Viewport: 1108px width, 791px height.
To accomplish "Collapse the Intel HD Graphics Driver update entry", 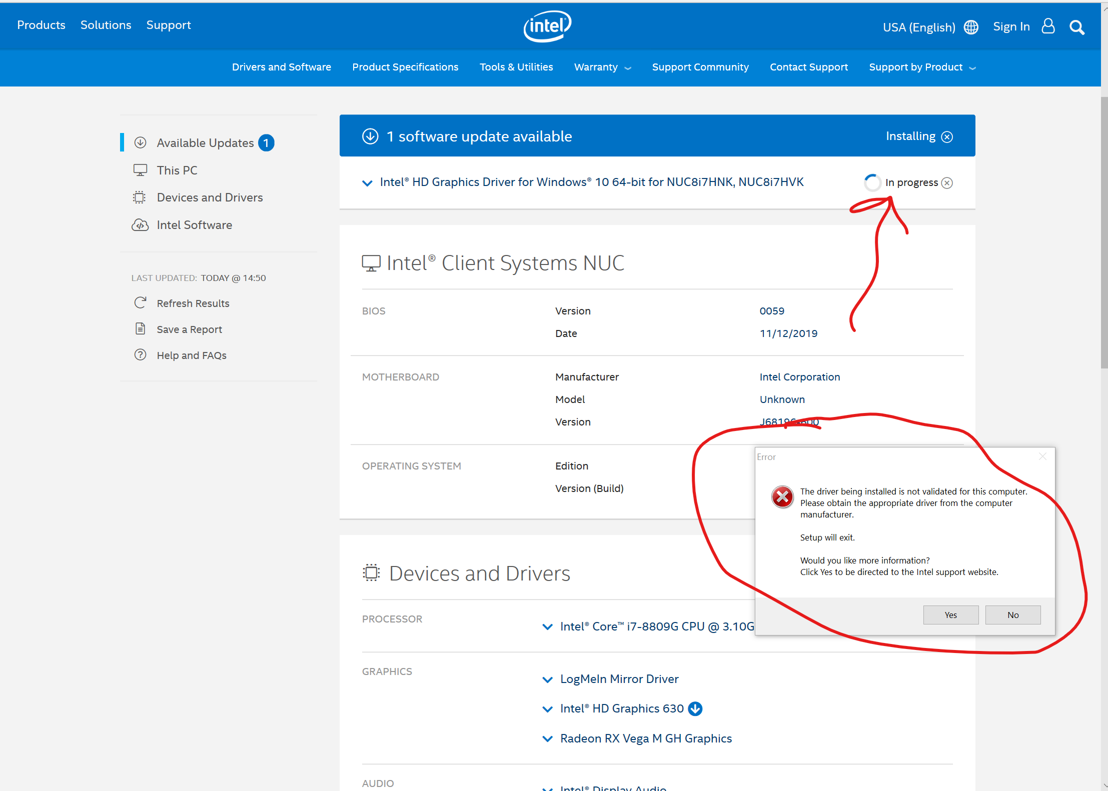I will pyautogui.click(x=367, y=182).
